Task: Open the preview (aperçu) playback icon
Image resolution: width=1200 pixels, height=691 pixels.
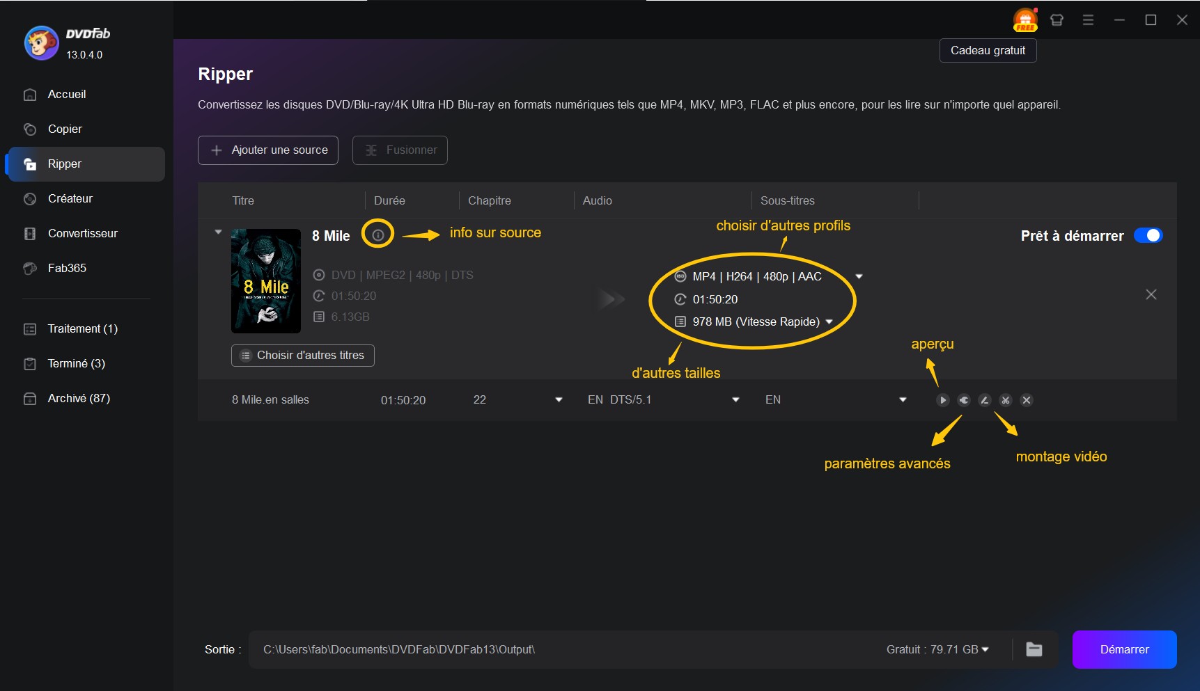Action: pos(943,400)
